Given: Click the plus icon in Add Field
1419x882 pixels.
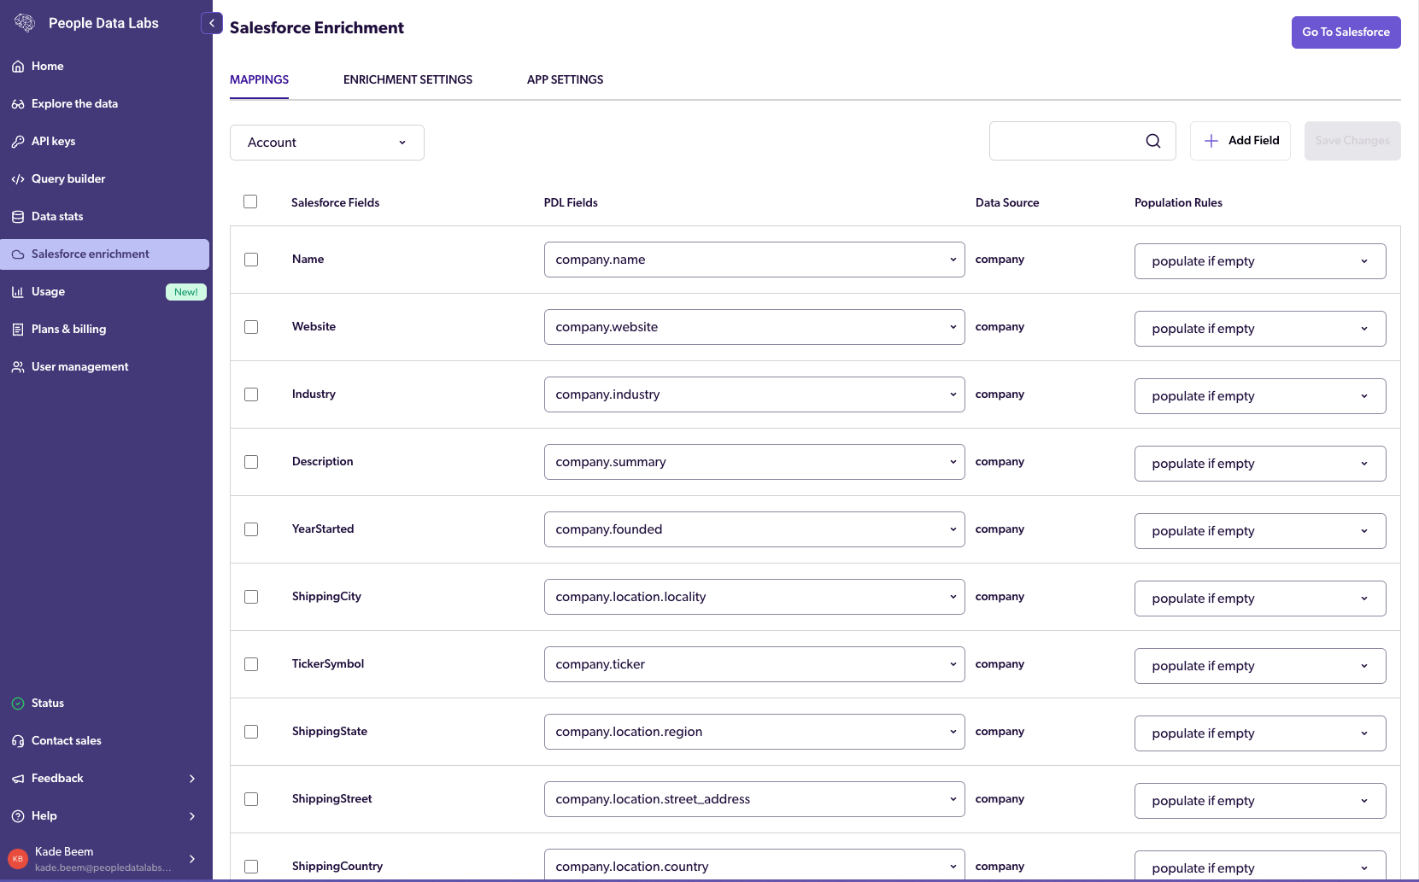Looking at the screenshot, I should click(x=1211, y=141).
